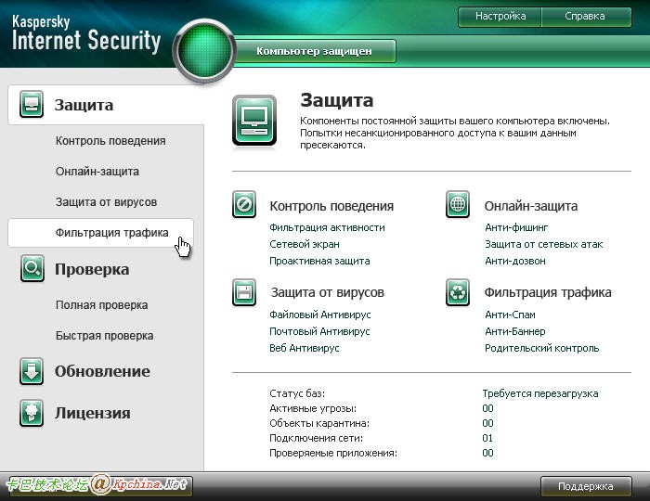Click the Проактивная защита link
The height and width of the screenshot is (501, 650).
click(x=319, y=261)
